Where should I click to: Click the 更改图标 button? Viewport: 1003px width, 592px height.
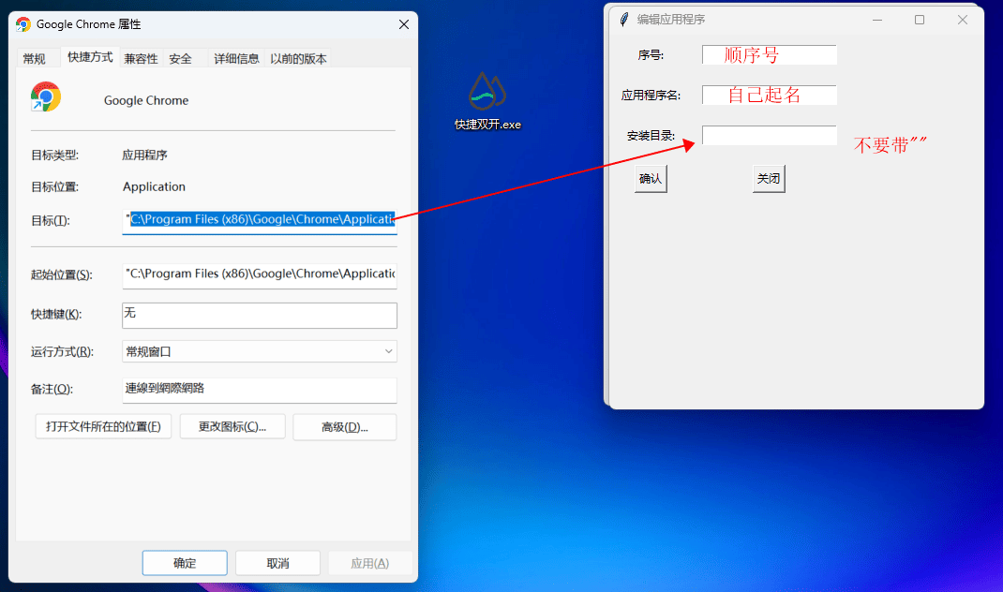pos(232,427)
